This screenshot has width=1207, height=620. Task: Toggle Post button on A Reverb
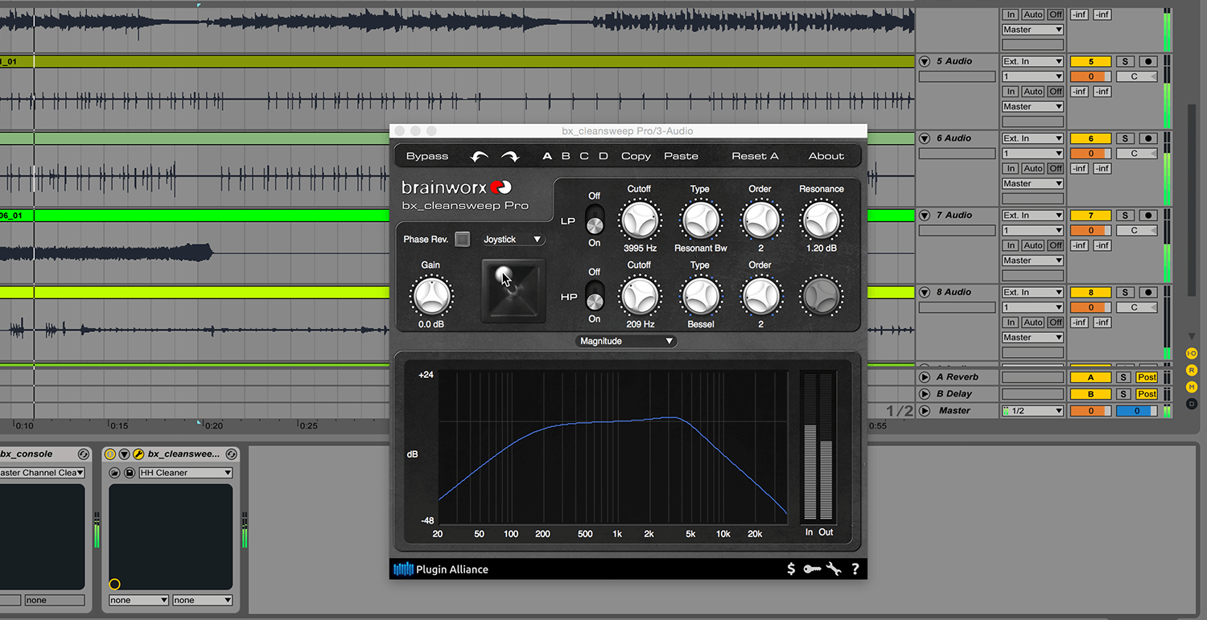tap(1147, 377)
